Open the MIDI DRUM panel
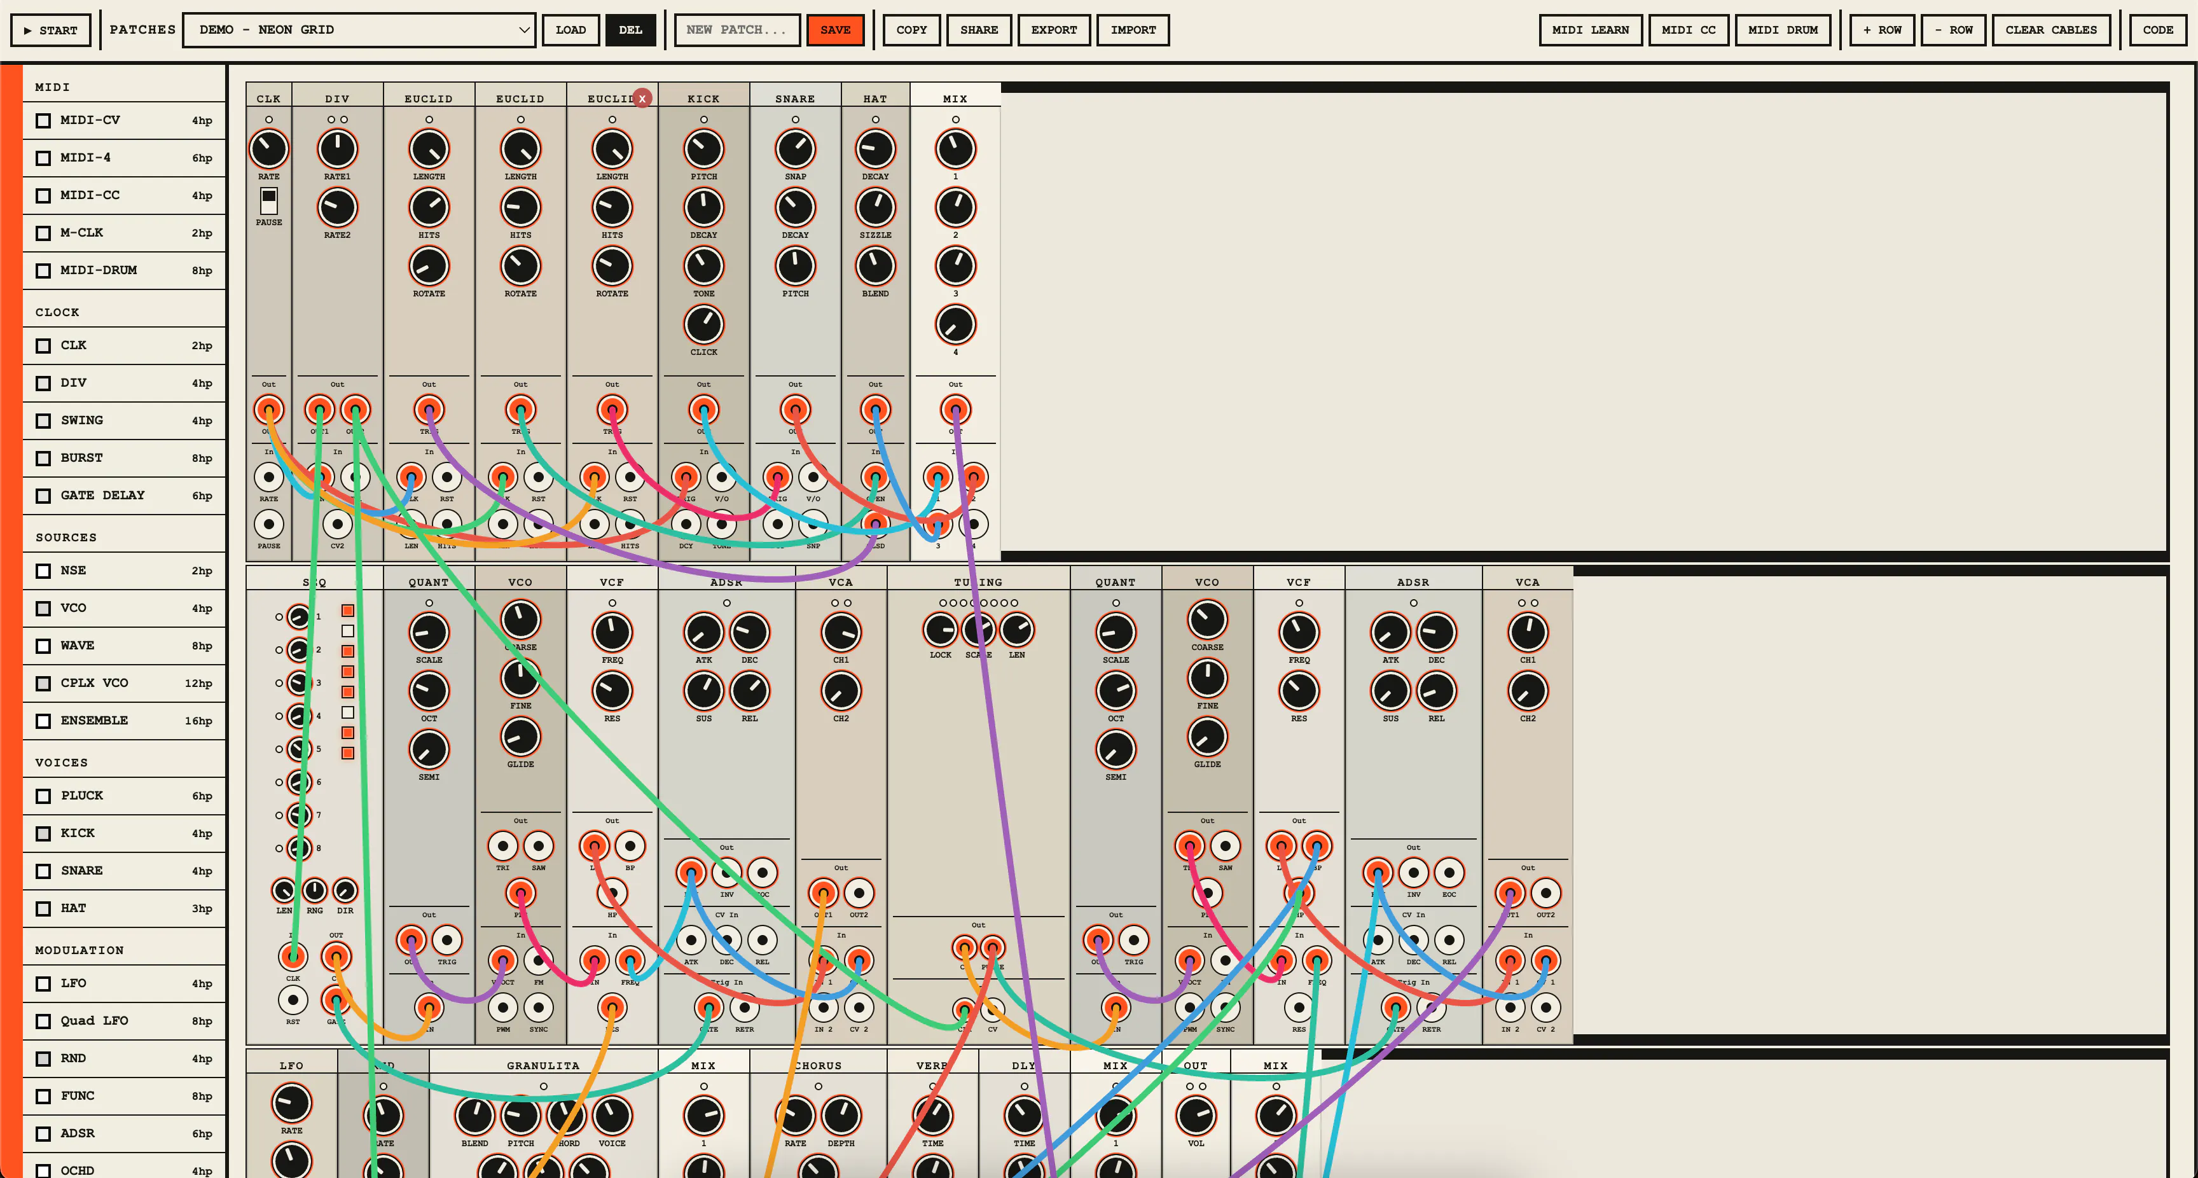The image size is (2198, 1178). [1783, 30]
